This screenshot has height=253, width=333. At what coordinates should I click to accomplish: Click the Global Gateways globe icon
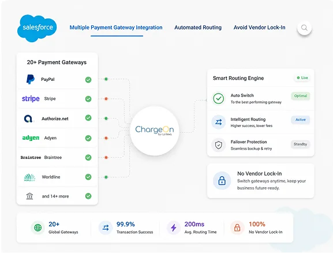pos(38,228)
